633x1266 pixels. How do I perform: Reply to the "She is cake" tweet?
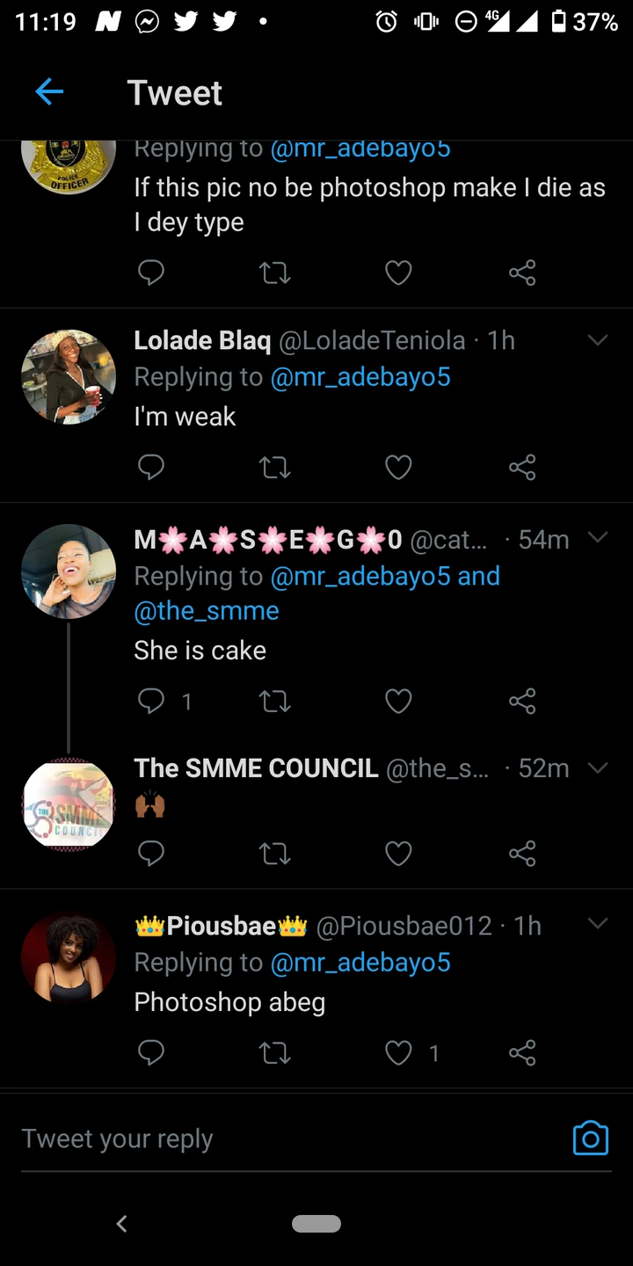pyautogui.click(x=151, y=701)
